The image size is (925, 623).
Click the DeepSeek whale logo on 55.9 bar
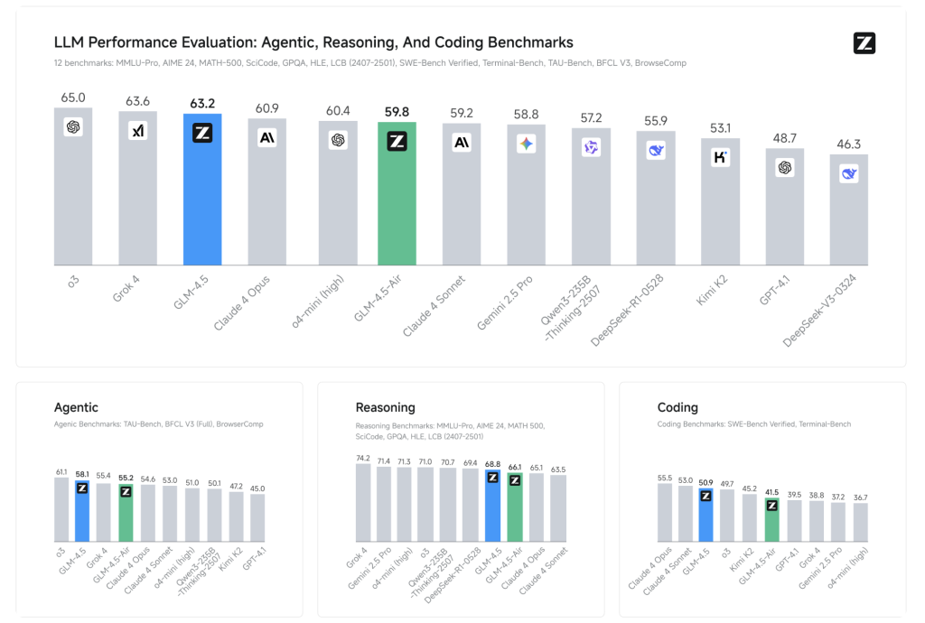tap(656, 150)
